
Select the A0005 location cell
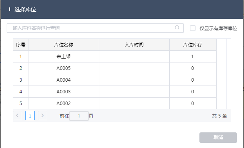tap(64, 68)
